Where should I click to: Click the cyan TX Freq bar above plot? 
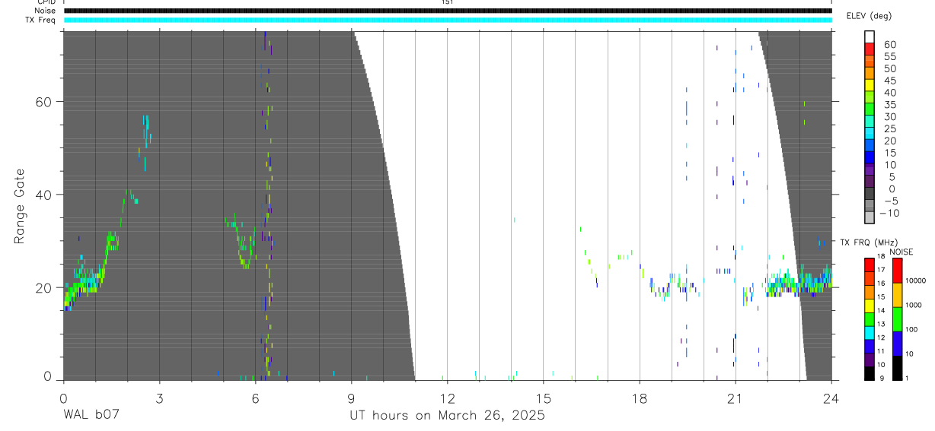(x=448, y=20)
